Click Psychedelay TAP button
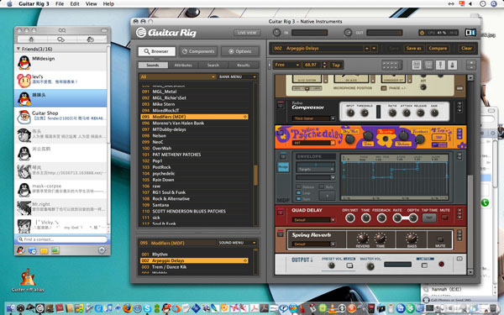 pyautogui.click(x=438, y=137)
